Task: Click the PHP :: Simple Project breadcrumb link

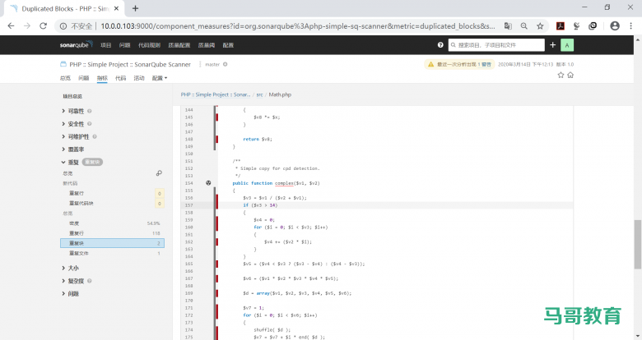Action: (216, 94)
